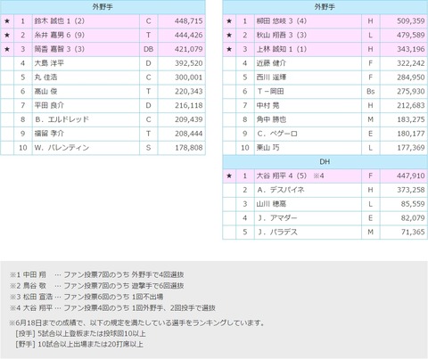
Task: Select the DH table header
Action: click(x=325, y=162)
